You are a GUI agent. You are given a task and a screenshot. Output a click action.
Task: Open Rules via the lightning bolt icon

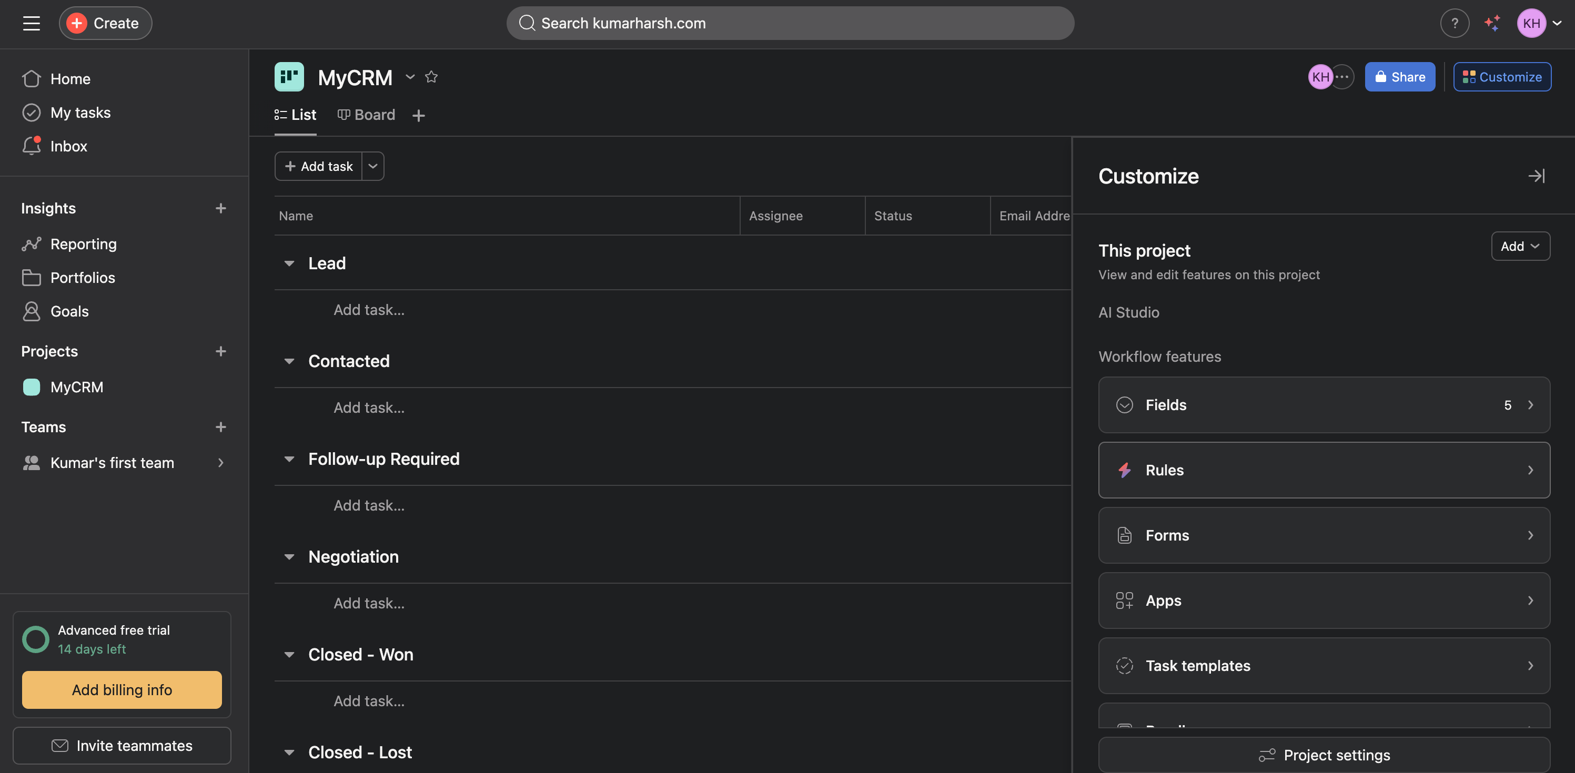[1125, 470]
